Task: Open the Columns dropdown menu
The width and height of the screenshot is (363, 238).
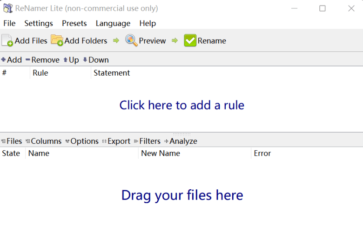Action: (44, 141)
